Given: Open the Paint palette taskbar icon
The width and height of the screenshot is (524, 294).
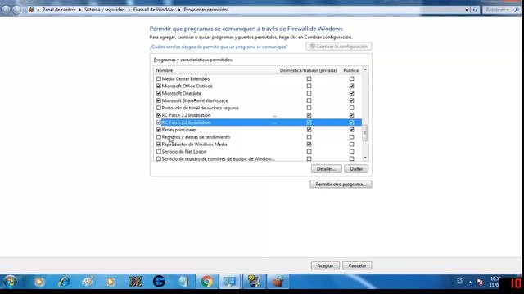Looking at the screenshot, I should point(88,282).
